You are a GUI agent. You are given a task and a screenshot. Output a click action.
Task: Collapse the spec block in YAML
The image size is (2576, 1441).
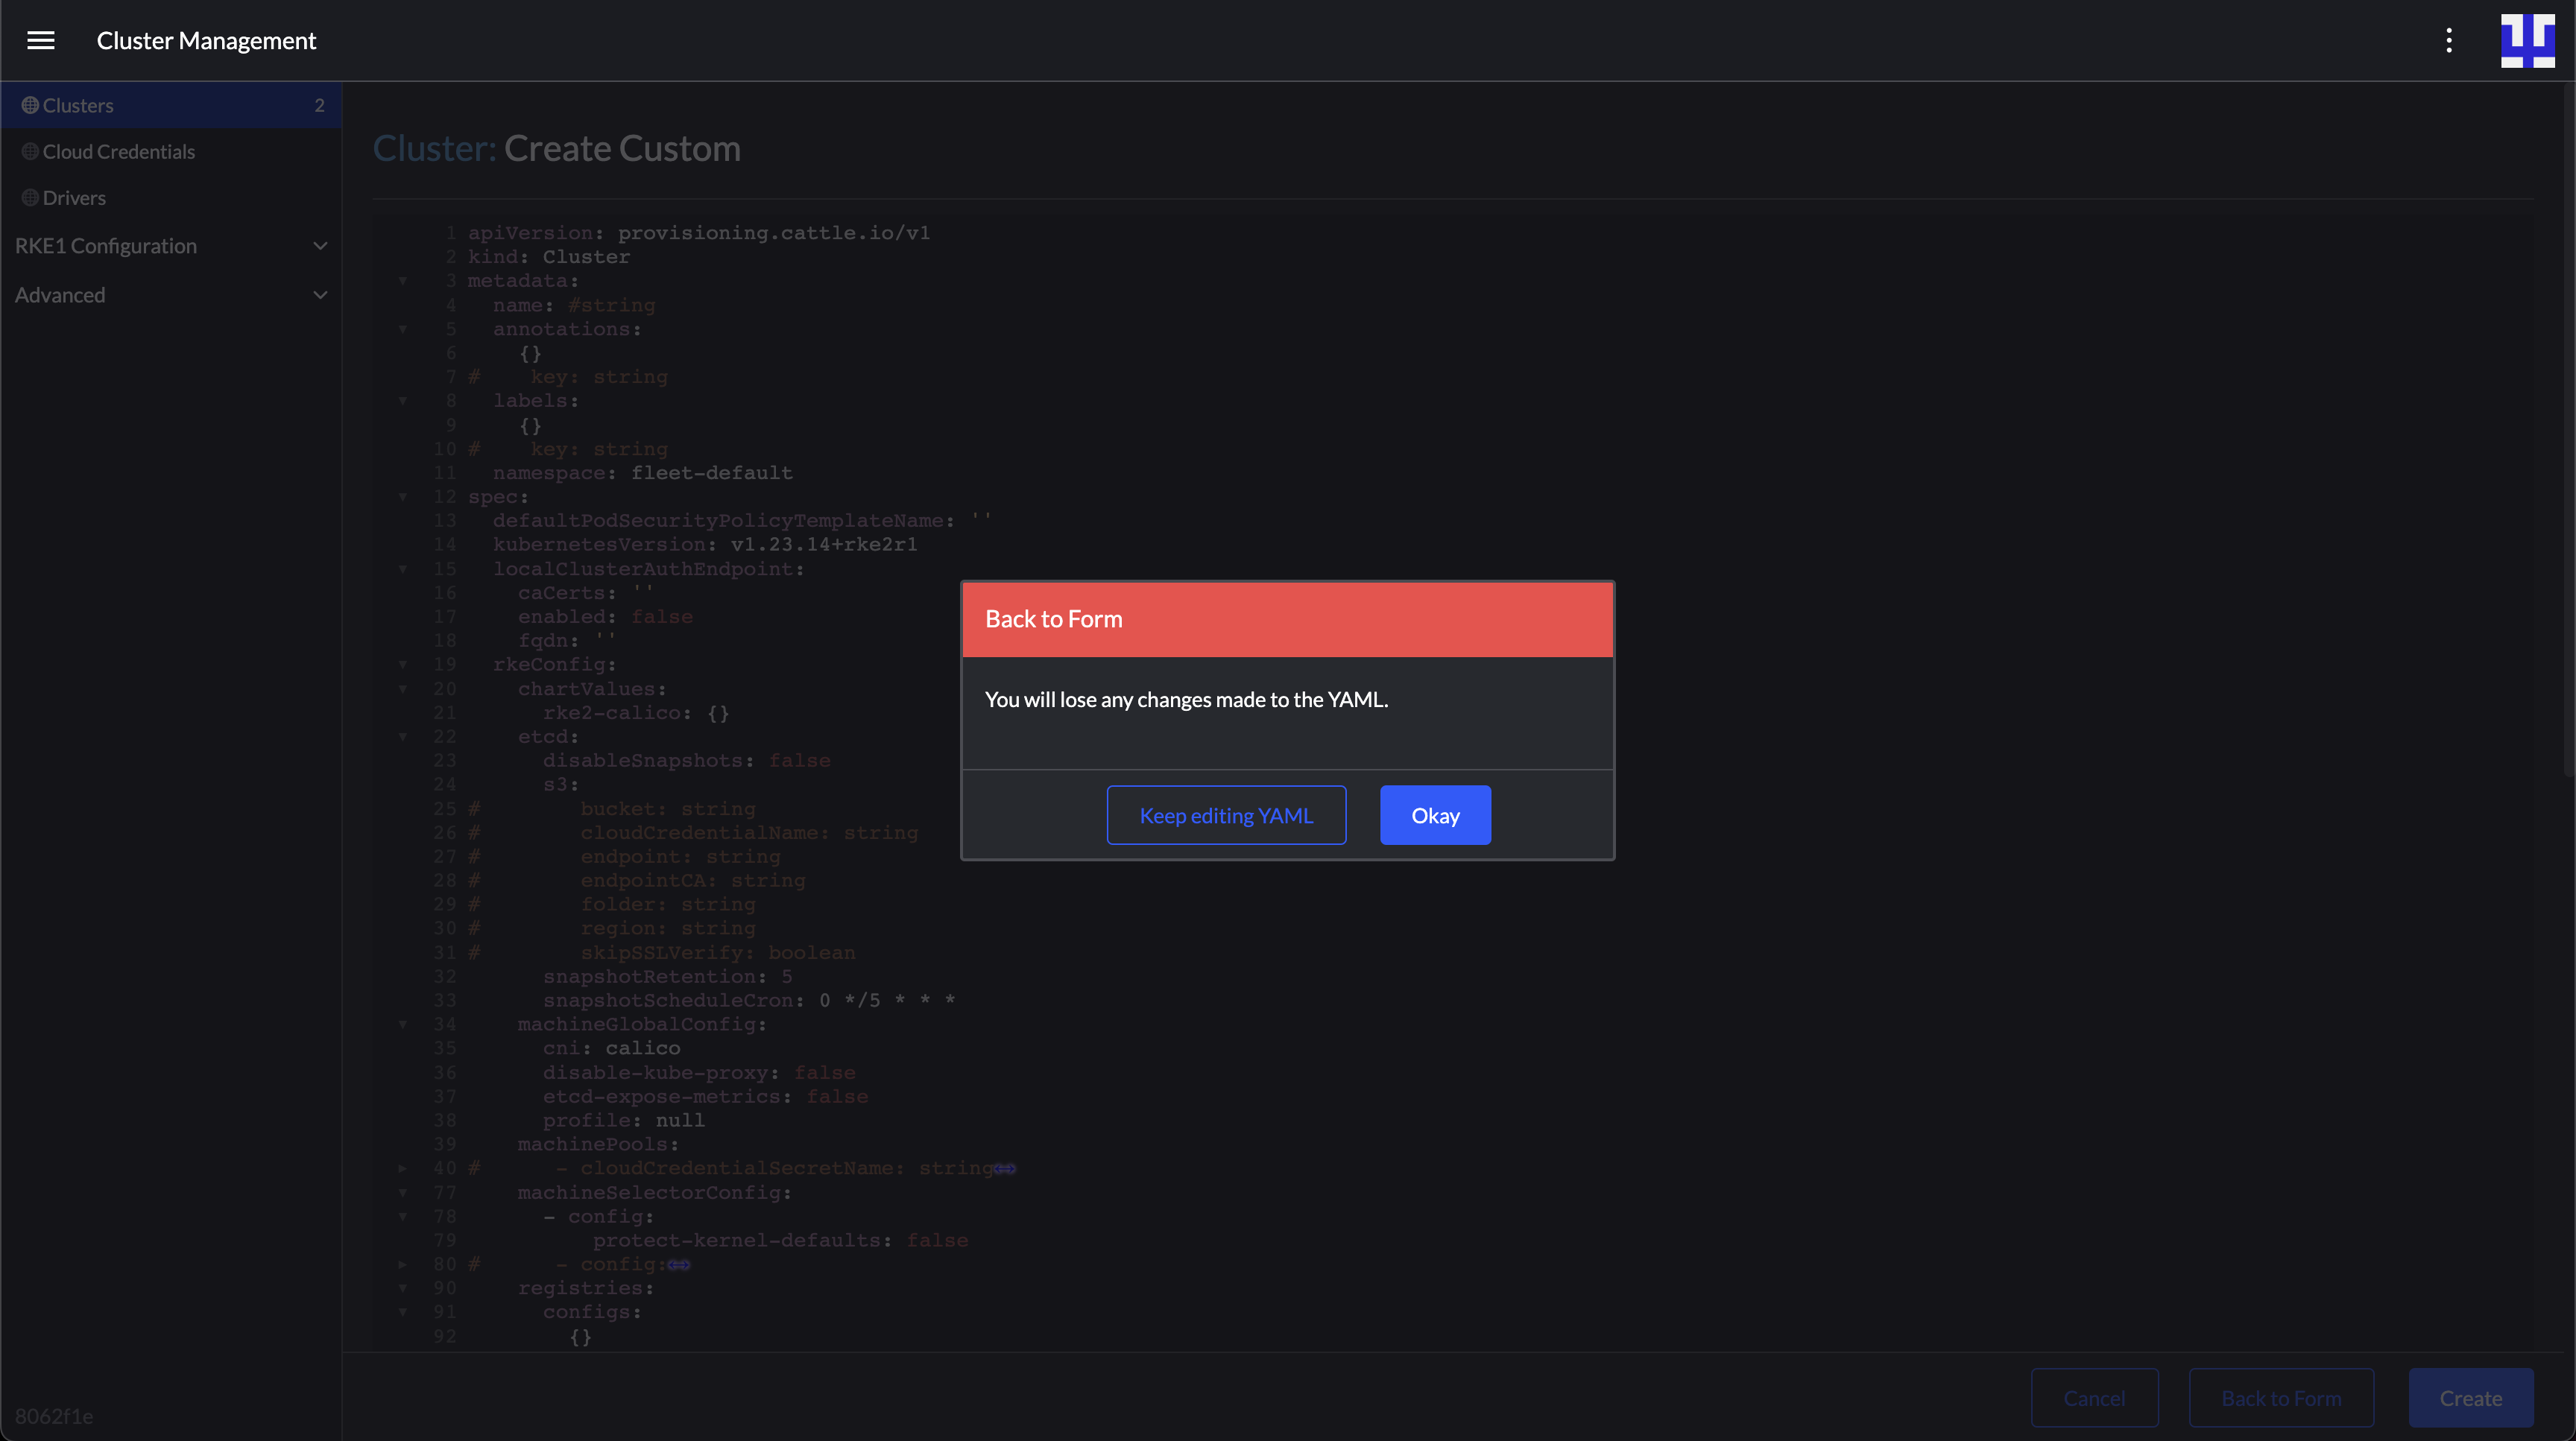(x=403, y=497)
